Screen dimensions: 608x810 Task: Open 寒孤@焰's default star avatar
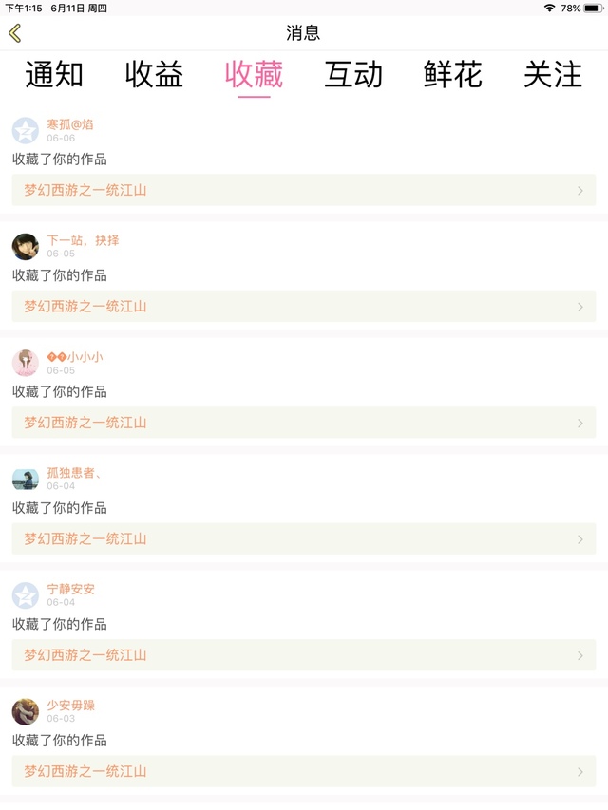point(26,130)
